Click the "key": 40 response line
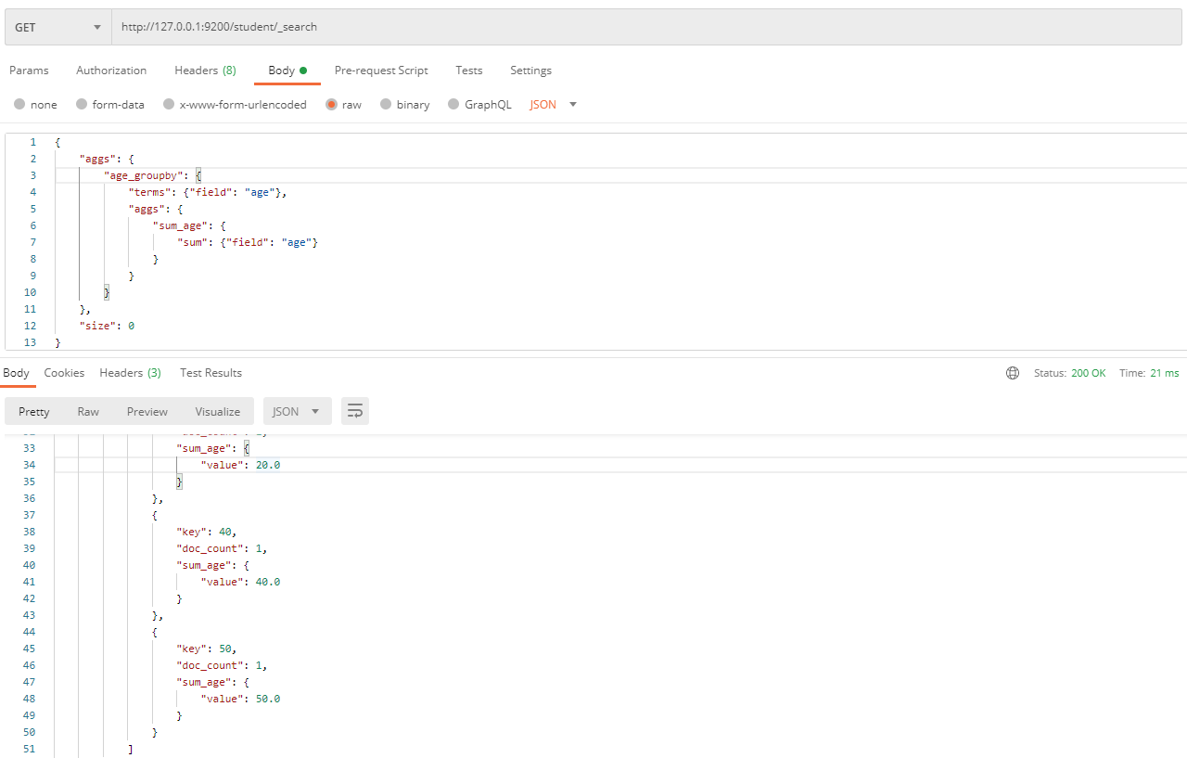Image resolution: width=1187 pixels, height=758 pixels. click(x=208, y=532)
